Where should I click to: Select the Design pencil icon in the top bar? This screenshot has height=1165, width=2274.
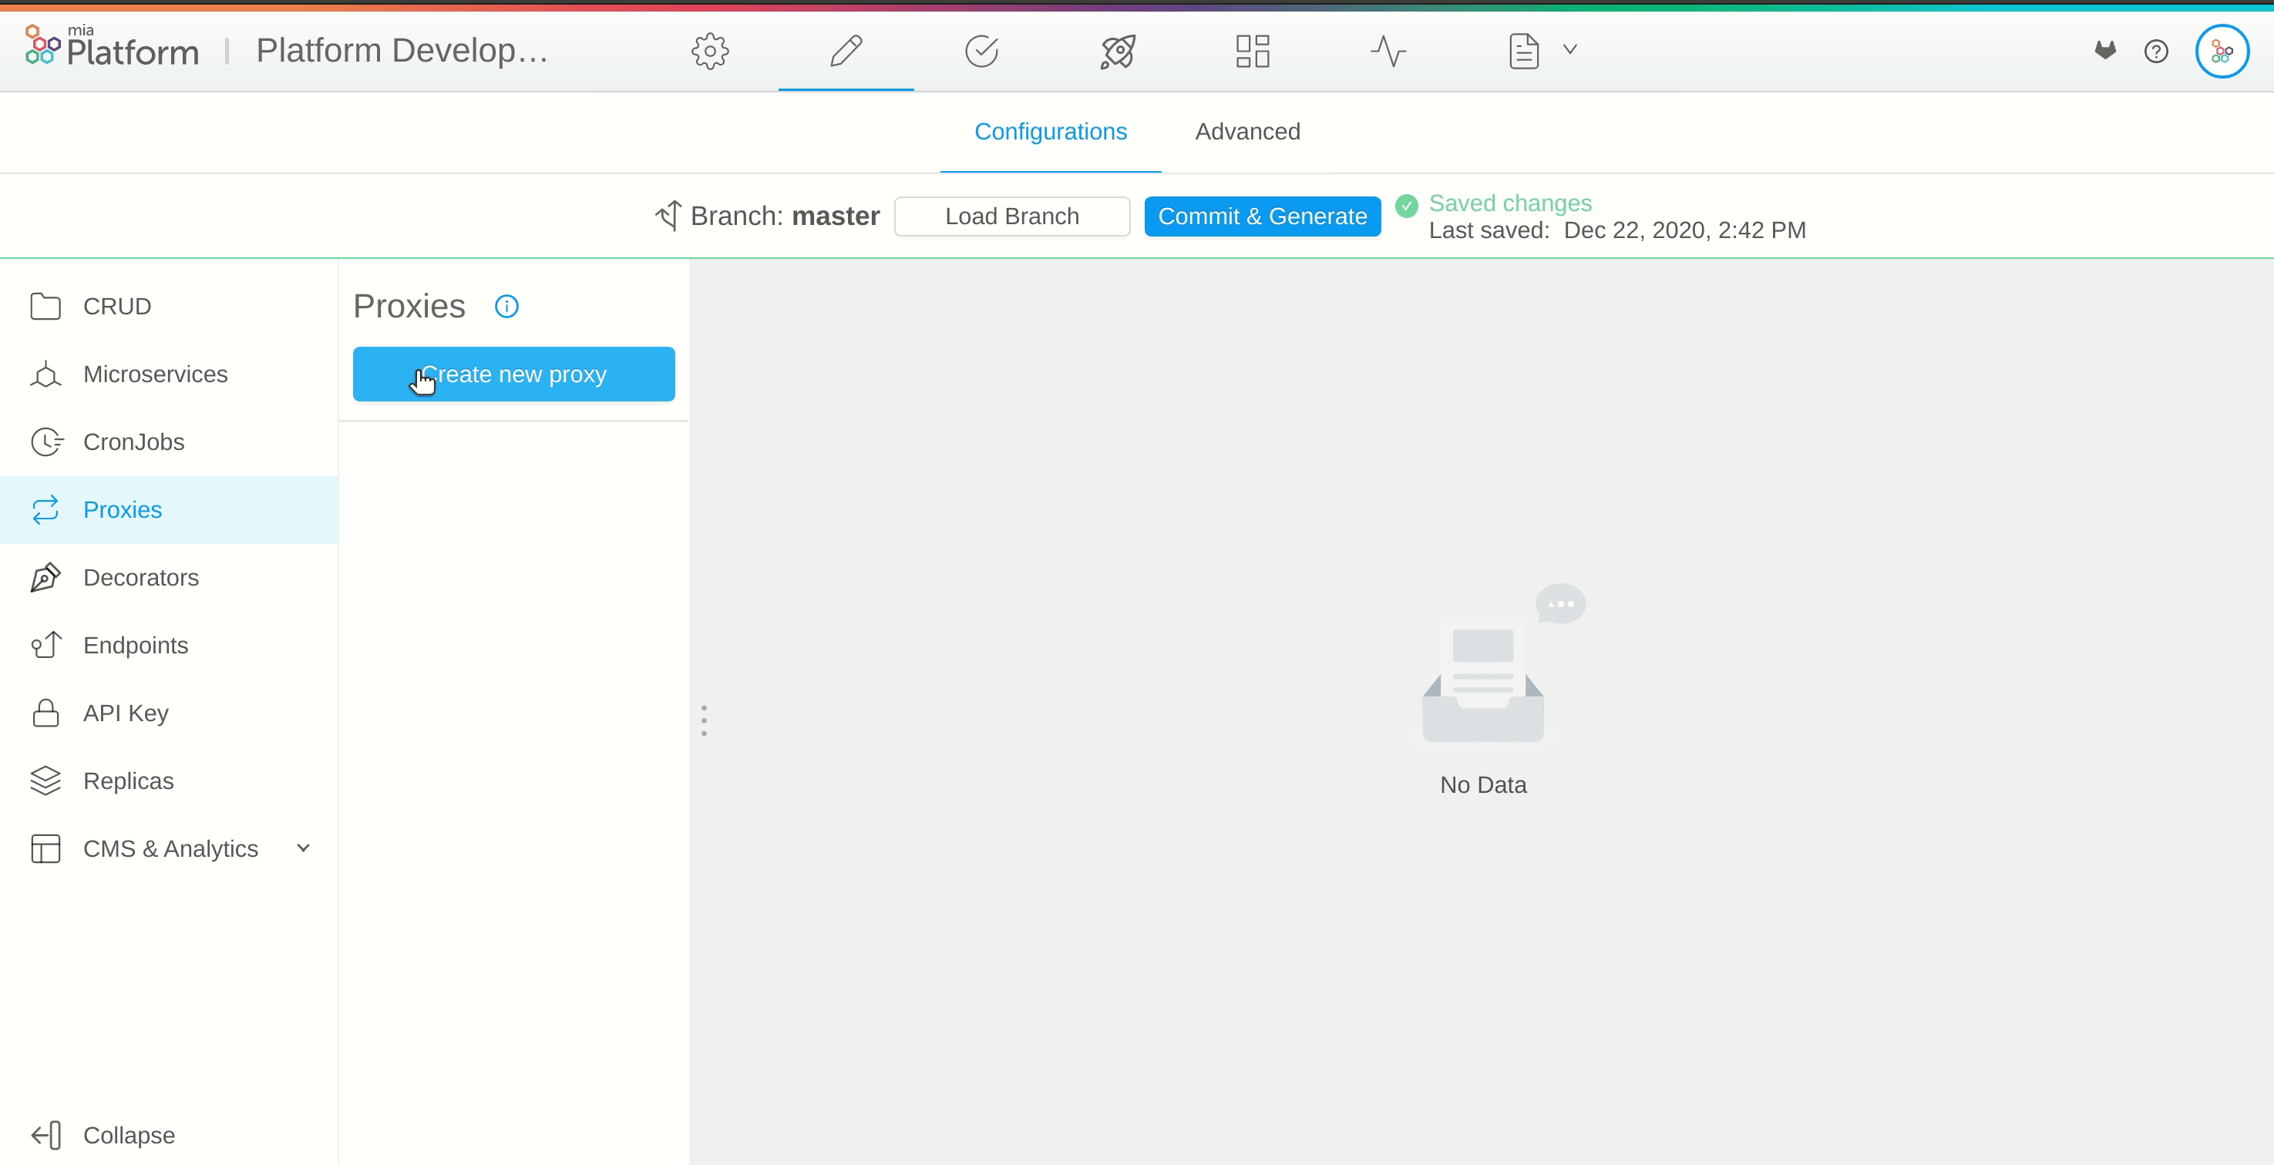845,50
